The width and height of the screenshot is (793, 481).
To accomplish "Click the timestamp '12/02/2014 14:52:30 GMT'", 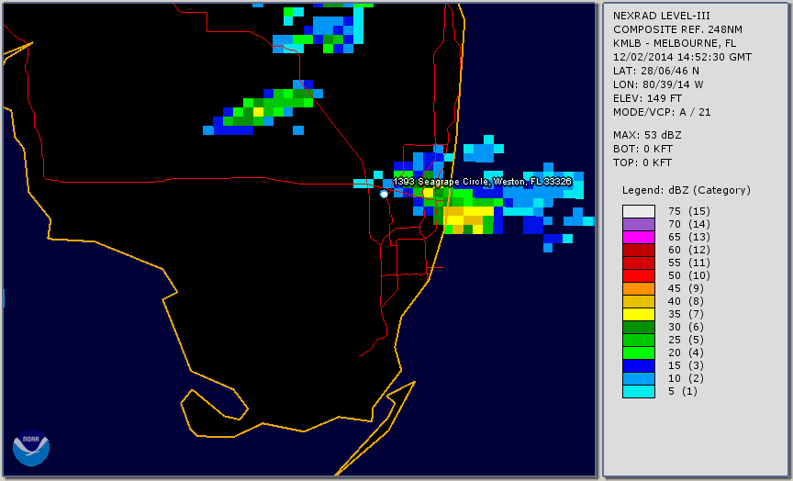I will [682, 57].
